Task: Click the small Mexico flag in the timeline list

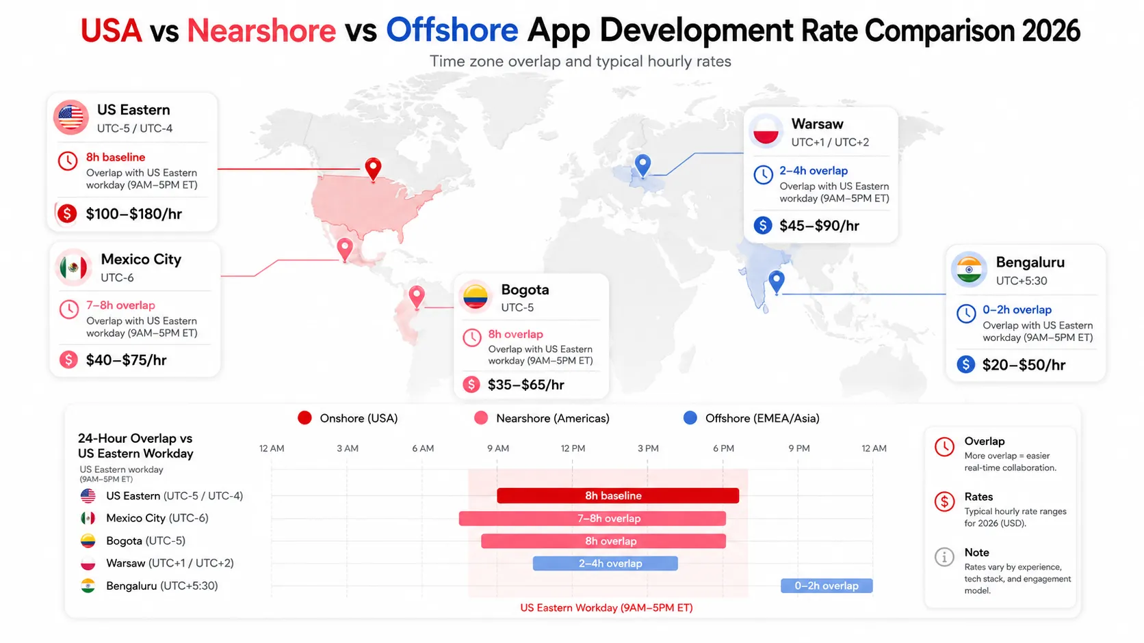Action: (x=88, y=518)
